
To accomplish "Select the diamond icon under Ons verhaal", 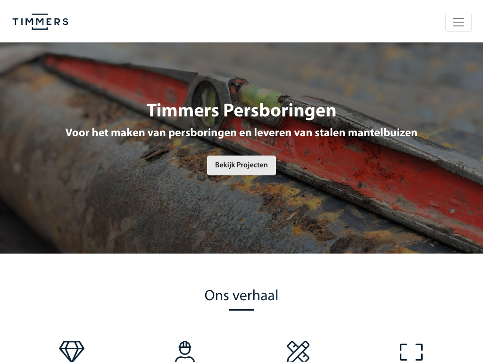I will click(72, 351).
